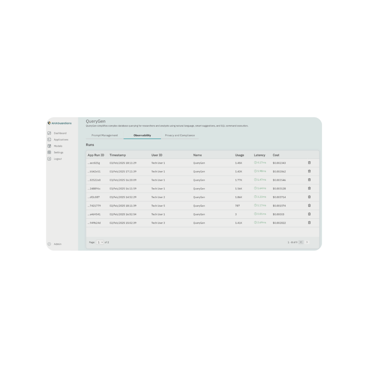Click the Logout icon

point(49,159)
